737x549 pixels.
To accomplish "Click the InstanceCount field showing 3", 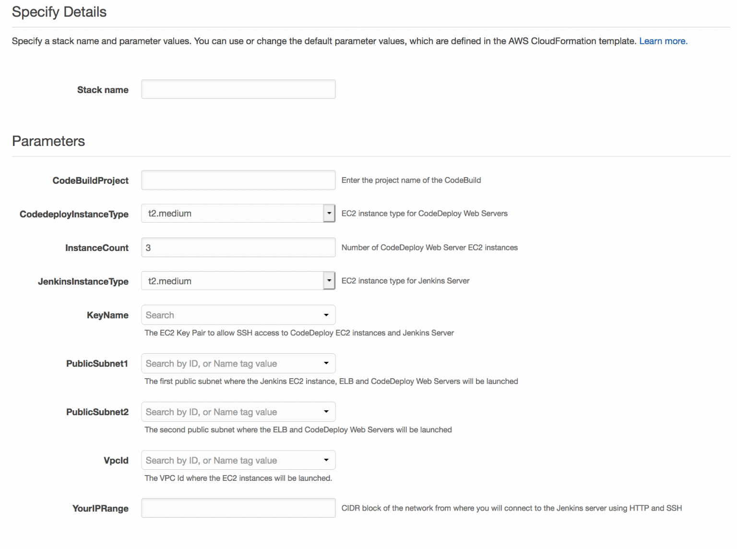I will pos(238,248).
